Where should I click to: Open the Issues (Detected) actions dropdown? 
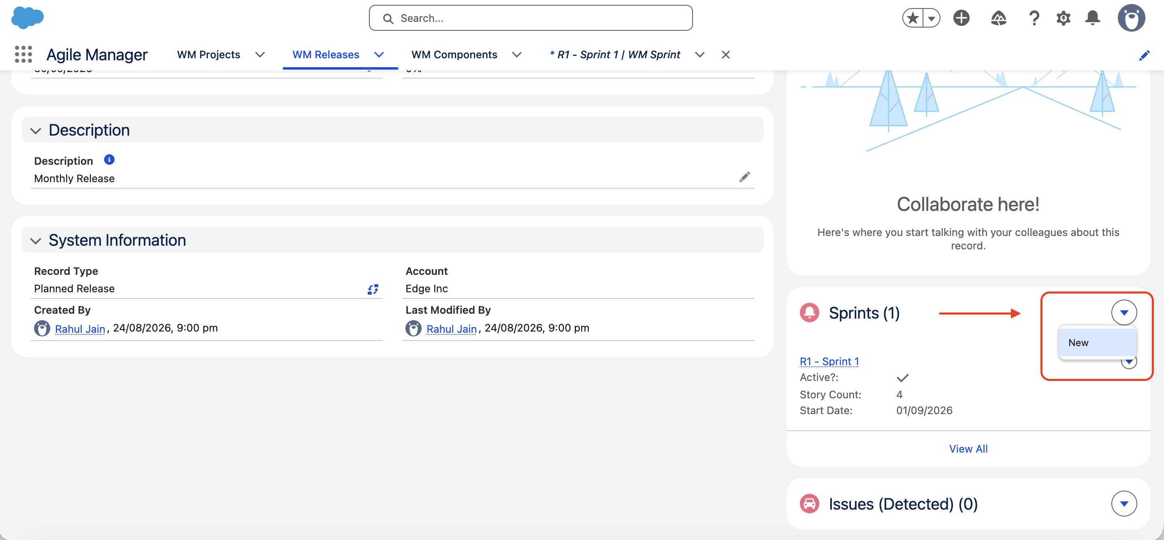1124,504
